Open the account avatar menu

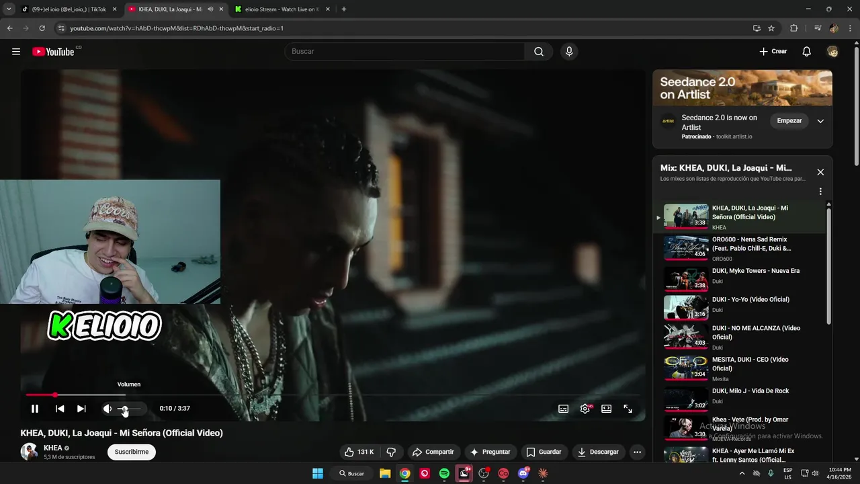coord(832,52)
